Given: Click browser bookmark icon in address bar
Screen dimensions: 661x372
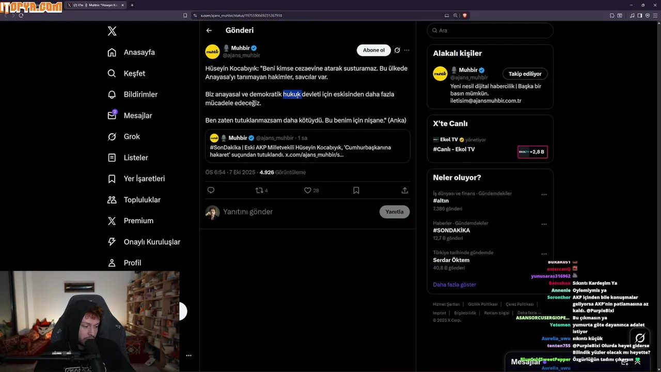Looking at the screenshot, I should 185,16.
